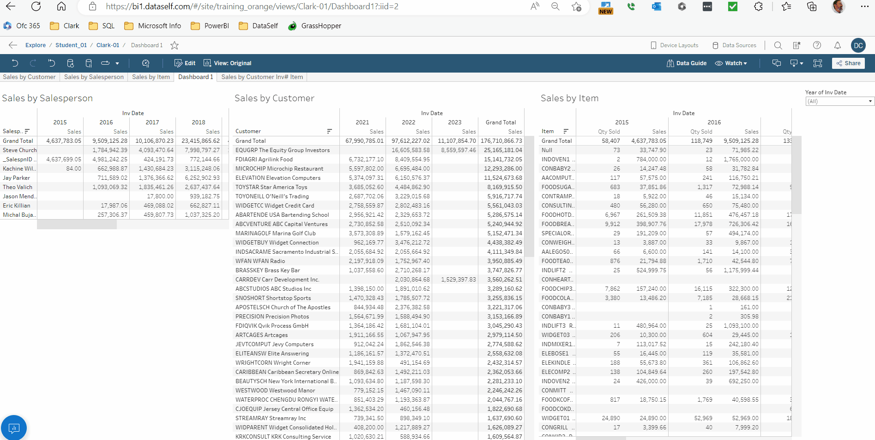Click the Undo icon in the toolbar
875x440 pixels.
coord(15,63)
